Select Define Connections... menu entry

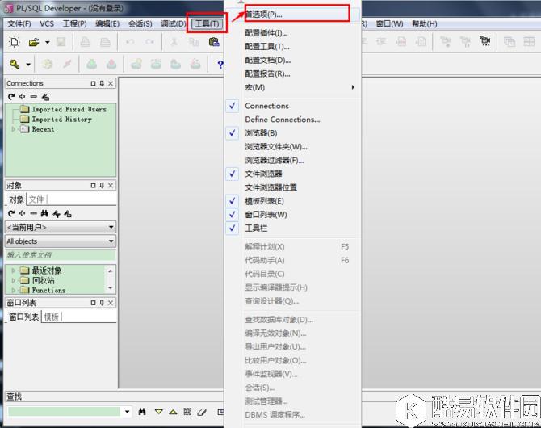293,120
